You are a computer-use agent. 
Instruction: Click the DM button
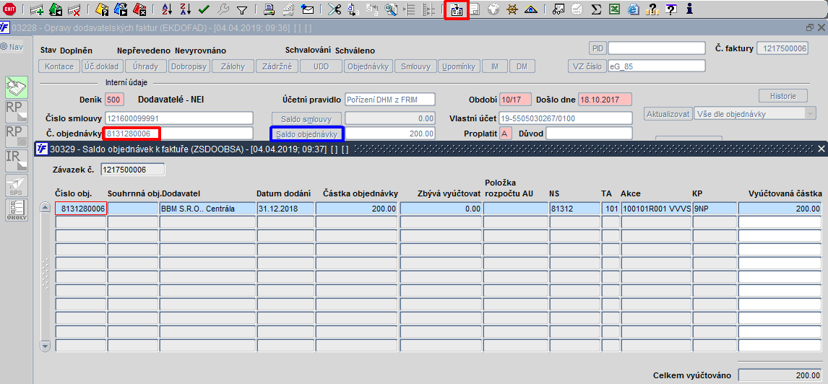[522, 66]
